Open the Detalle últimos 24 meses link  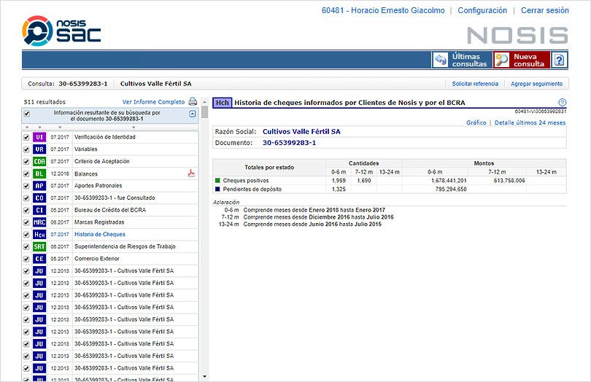coord(530,122)
